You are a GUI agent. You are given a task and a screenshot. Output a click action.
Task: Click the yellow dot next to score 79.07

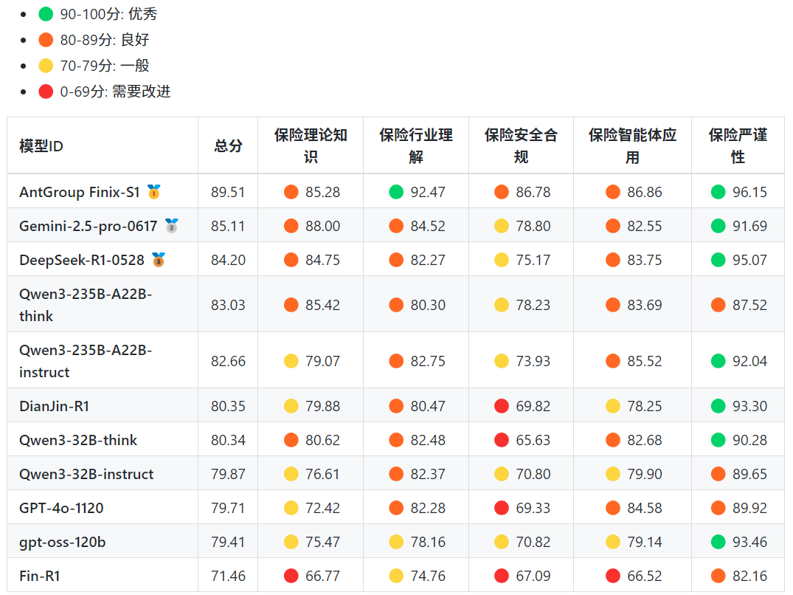(291, 361)
